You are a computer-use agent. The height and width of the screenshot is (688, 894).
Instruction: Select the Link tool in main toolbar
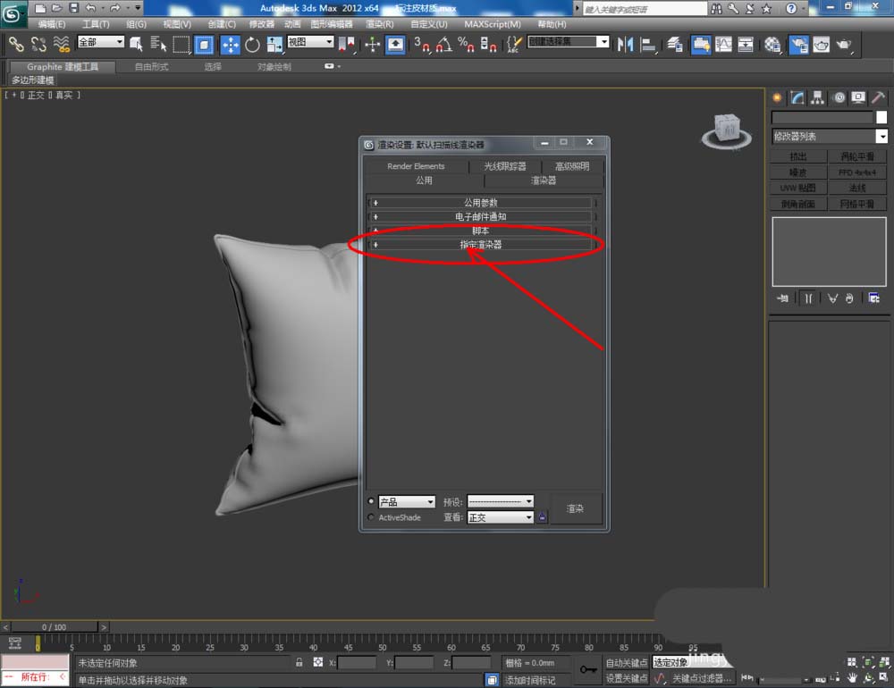point(16,45)
